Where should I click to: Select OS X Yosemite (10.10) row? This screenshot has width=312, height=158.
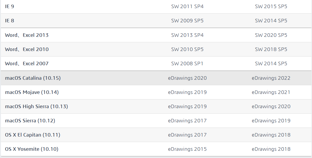[156, 149]
